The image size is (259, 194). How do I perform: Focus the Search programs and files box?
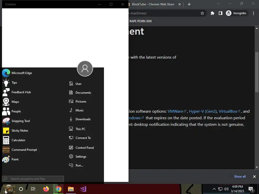33,179
